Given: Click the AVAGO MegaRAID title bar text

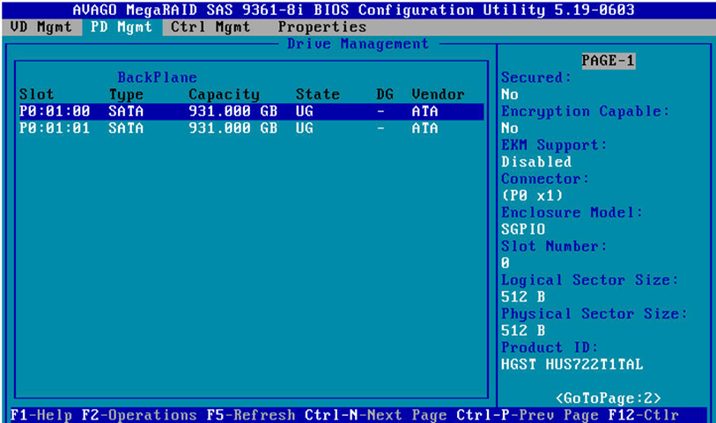Looking at the screenshot, I should pyautogui.click(x=353, y=10).
